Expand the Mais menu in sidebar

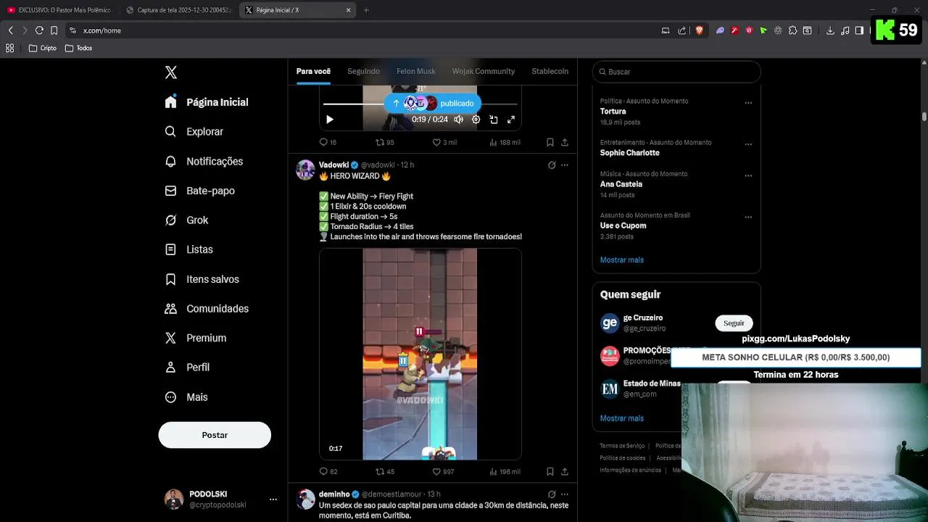pos(186,397)
